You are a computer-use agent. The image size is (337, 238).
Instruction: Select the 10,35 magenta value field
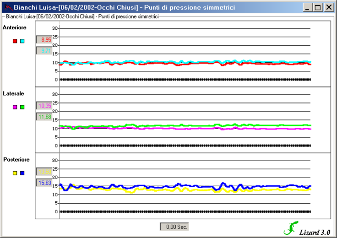(x=44, y=106)
